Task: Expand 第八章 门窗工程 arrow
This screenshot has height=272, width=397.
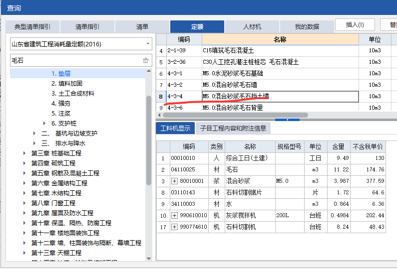Action: click(x=24, y=203)
